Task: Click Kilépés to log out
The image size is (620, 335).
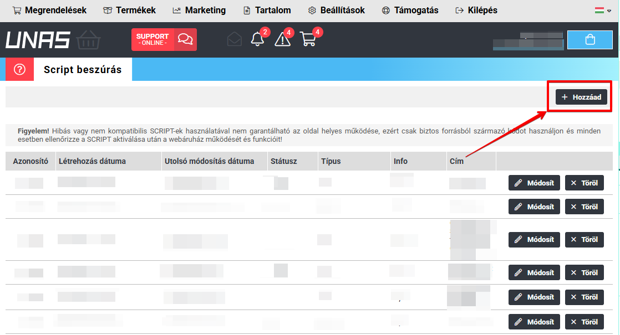Action: tap(476, 11)
